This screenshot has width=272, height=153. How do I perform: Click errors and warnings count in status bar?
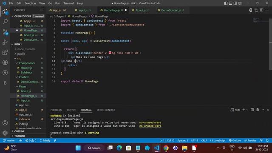tap(31, 141)
